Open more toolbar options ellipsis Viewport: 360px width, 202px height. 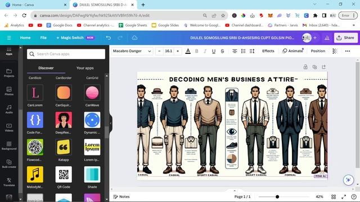pyautogui.click(x=348, y=51)
